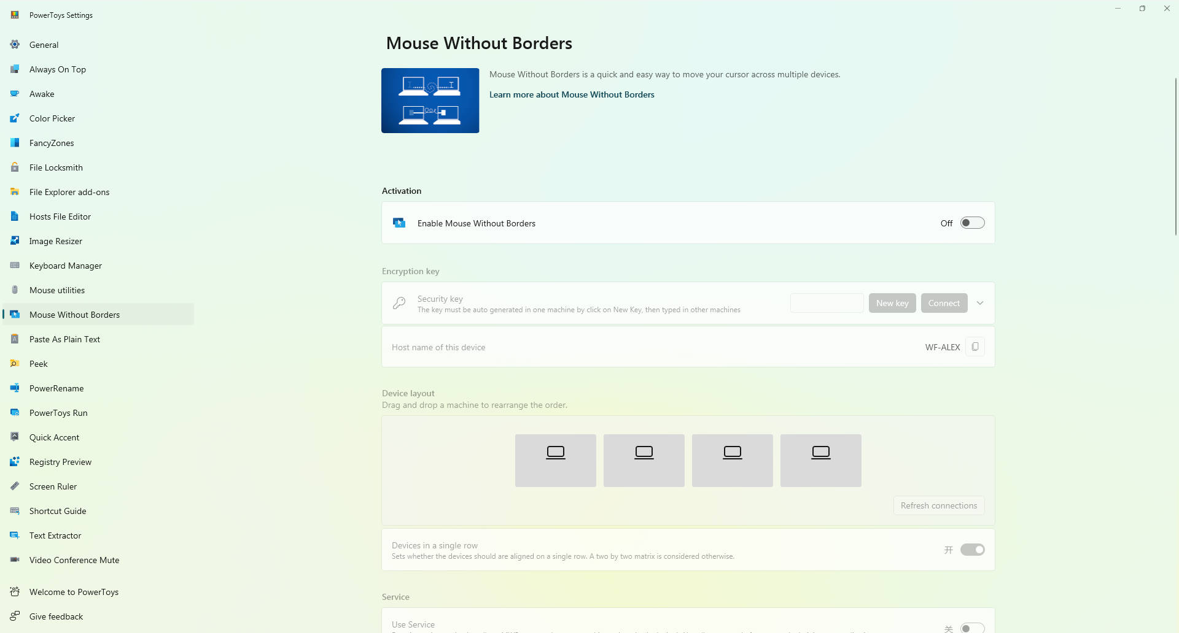This screenshot has width=1179, height=633.
Task: Click the Security key input field
Action: tap(827, 303)
